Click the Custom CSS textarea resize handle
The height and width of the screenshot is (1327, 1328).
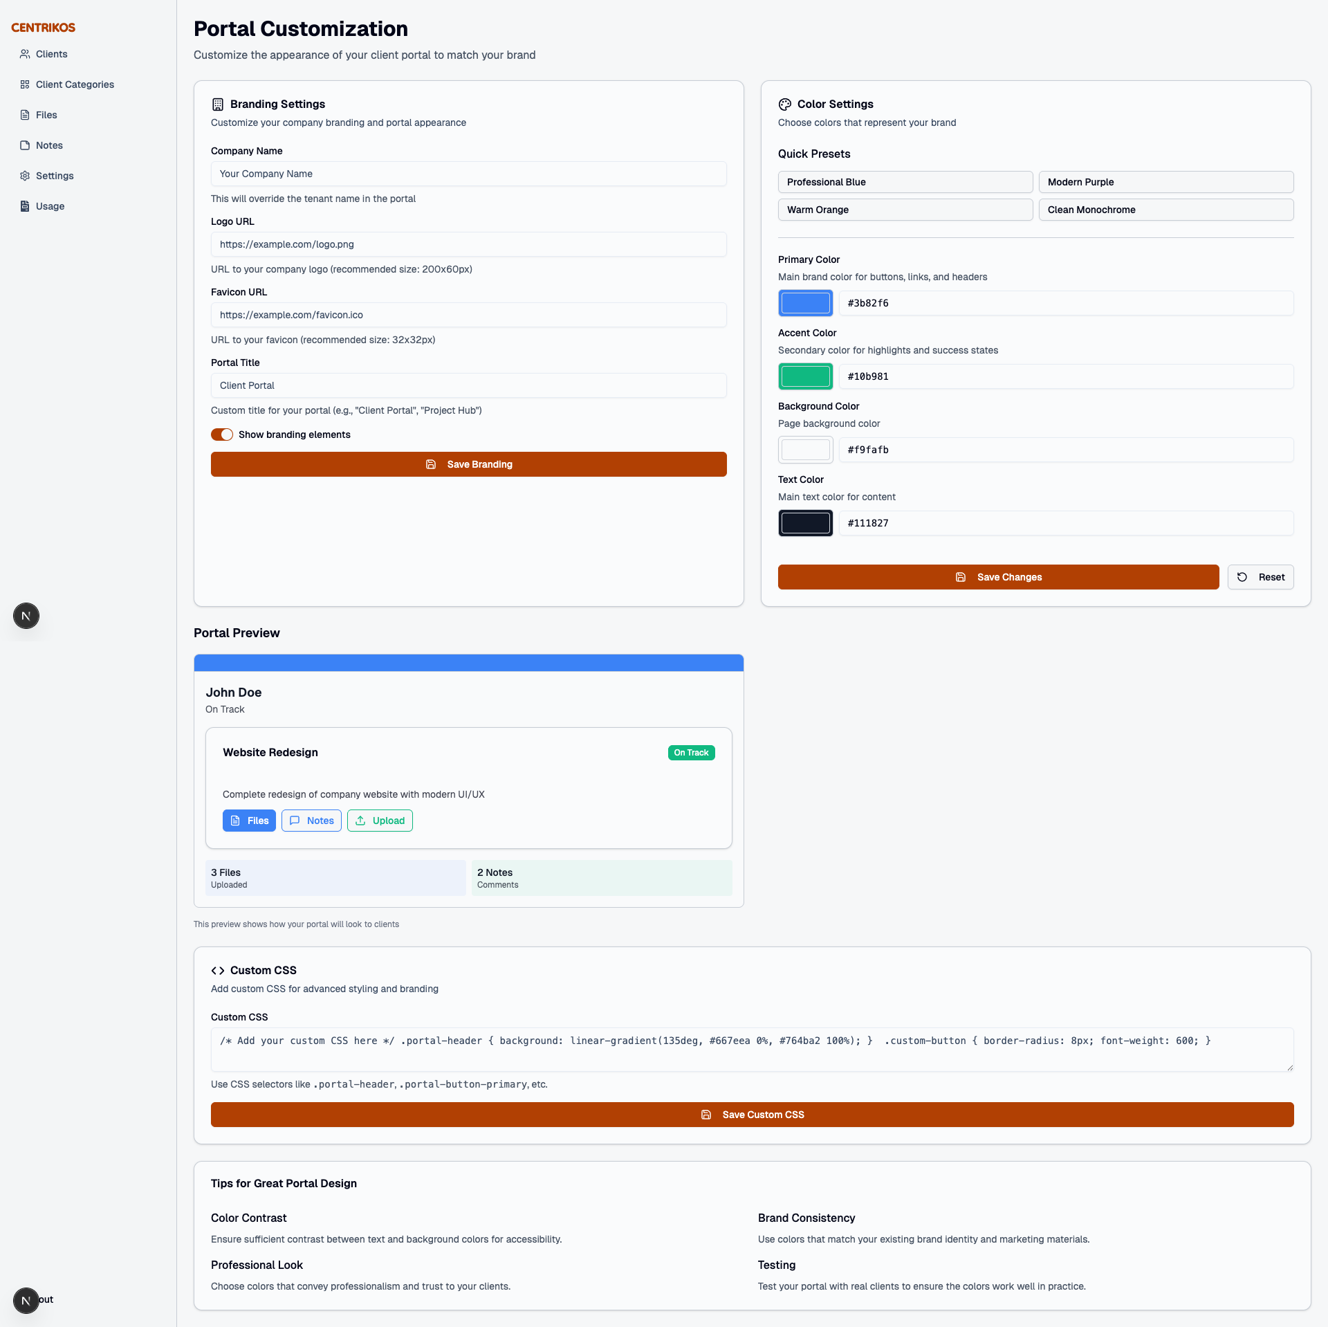[x=1289, y=1068]
